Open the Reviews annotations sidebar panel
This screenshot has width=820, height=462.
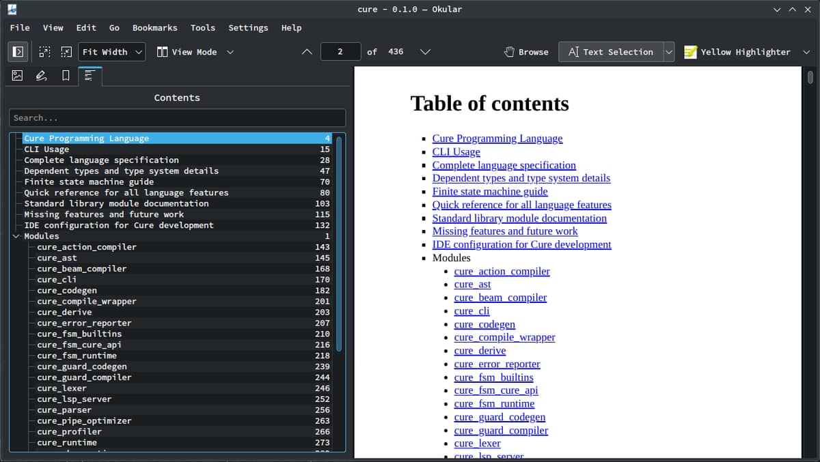coord(42,76)
